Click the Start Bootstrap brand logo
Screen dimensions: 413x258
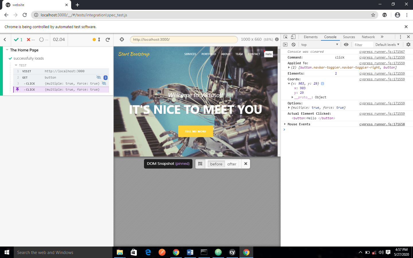click(x=134, y=54)
